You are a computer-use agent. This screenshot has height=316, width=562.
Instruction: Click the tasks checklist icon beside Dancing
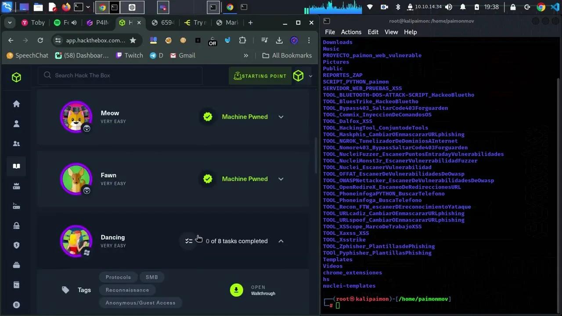(189, 241)
